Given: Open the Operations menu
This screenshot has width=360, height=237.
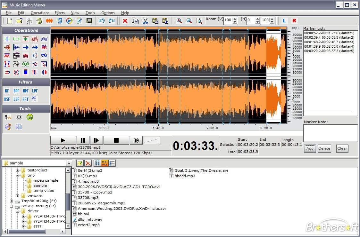Looking at the screenshot, I should point(40,13).
